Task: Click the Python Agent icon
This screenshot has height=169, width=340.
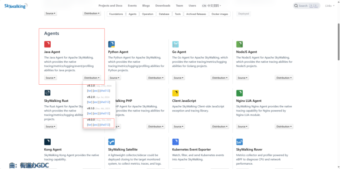Action: pyautogui.click(x=112, y=44)
